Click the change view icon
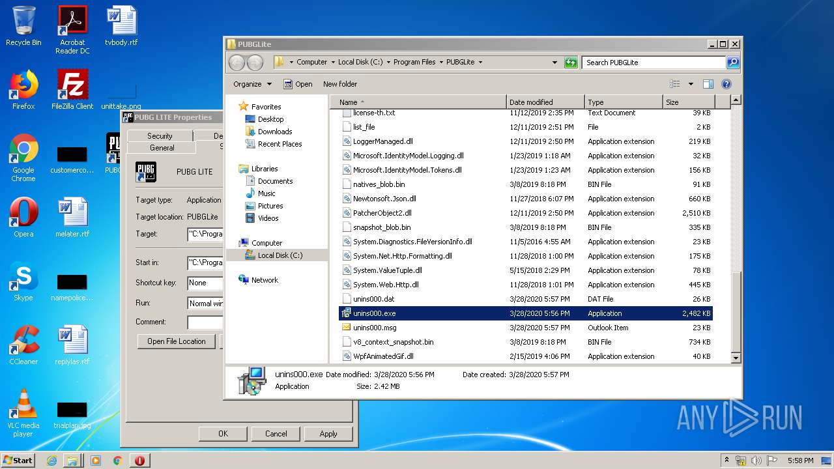The width and height of the screenshot is (834, 469). (x=675, y=84)
